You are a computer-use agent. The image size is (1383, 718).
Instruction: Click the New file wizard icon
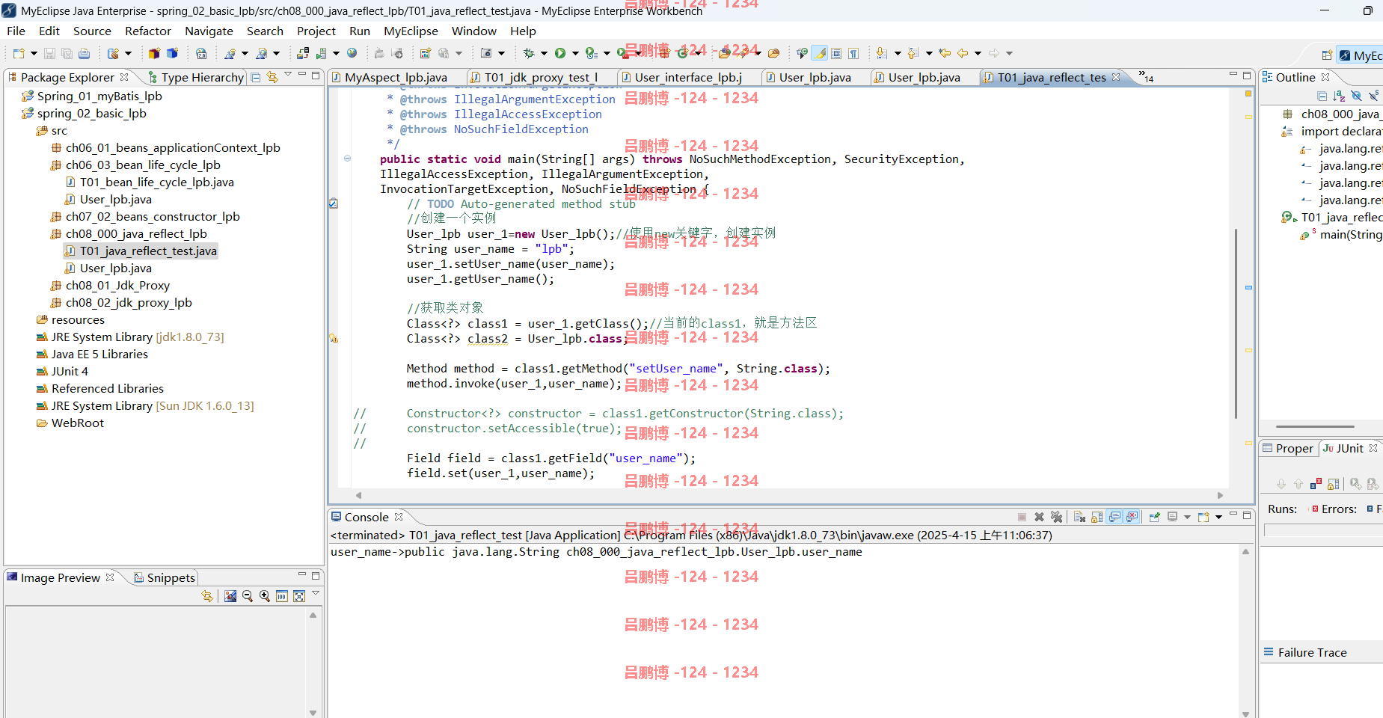(x=19, y=53)
